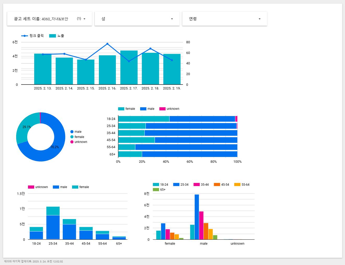
Task: Select the female 25-34 bar in the gender chart
Action: [163, 231]
